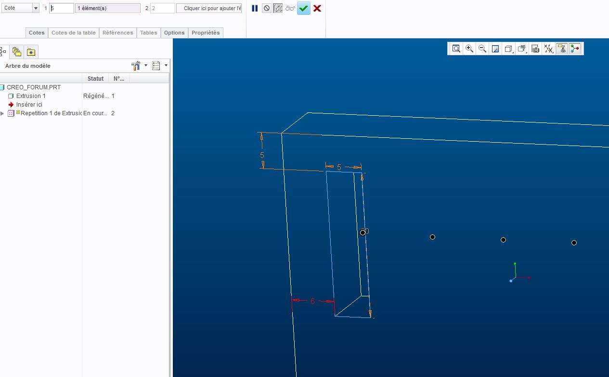Click the Refit zoom icon in view toolbar

coord(456,49)
